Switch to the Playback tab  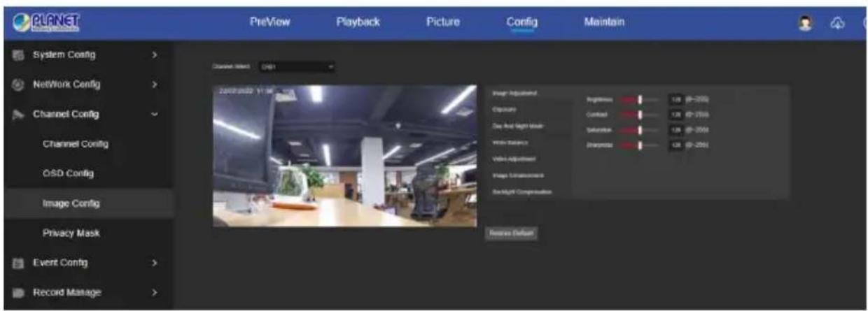(x=358, y=22)
